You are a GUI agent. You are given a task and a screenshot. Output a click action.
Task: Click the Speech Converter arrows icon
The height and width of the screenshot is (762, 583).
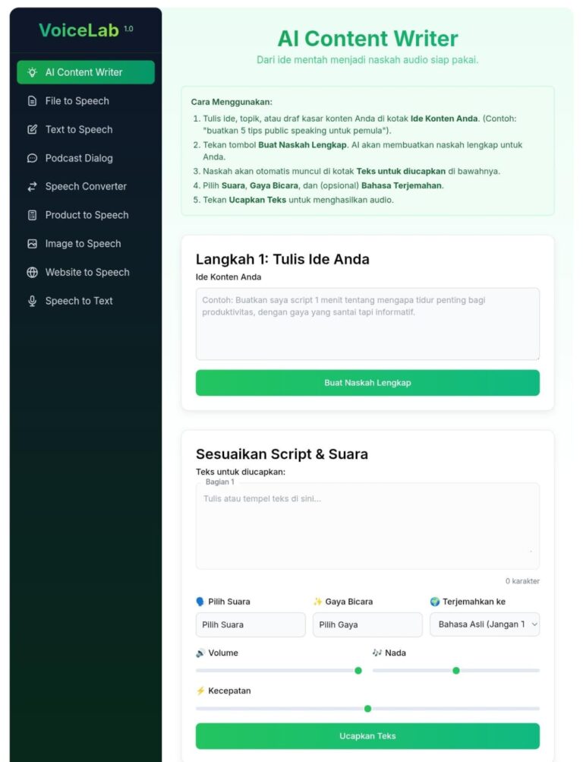[x=32, y=187]
